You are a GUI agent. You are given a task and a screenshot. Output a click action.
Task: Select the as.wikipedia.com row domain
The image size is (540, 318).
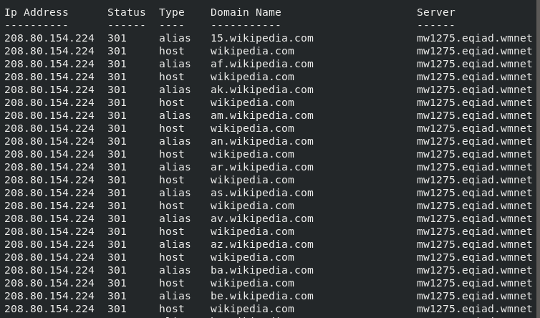(261, 193)
